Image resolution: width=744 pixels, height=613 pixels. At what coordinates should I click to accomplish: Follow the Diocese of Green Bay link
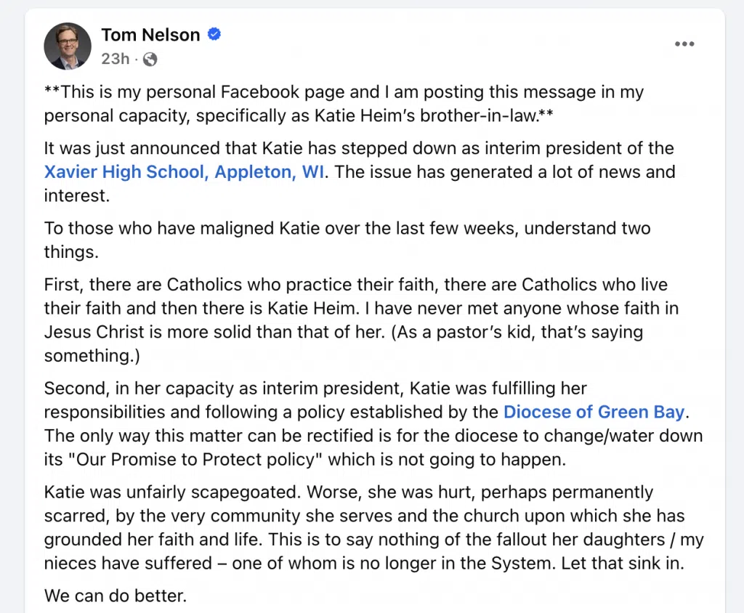pos(594,412)
